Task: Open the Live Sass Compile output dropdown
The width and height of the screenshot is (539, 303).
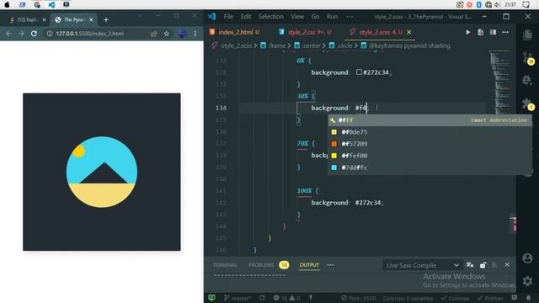Action: coord(423,265)
